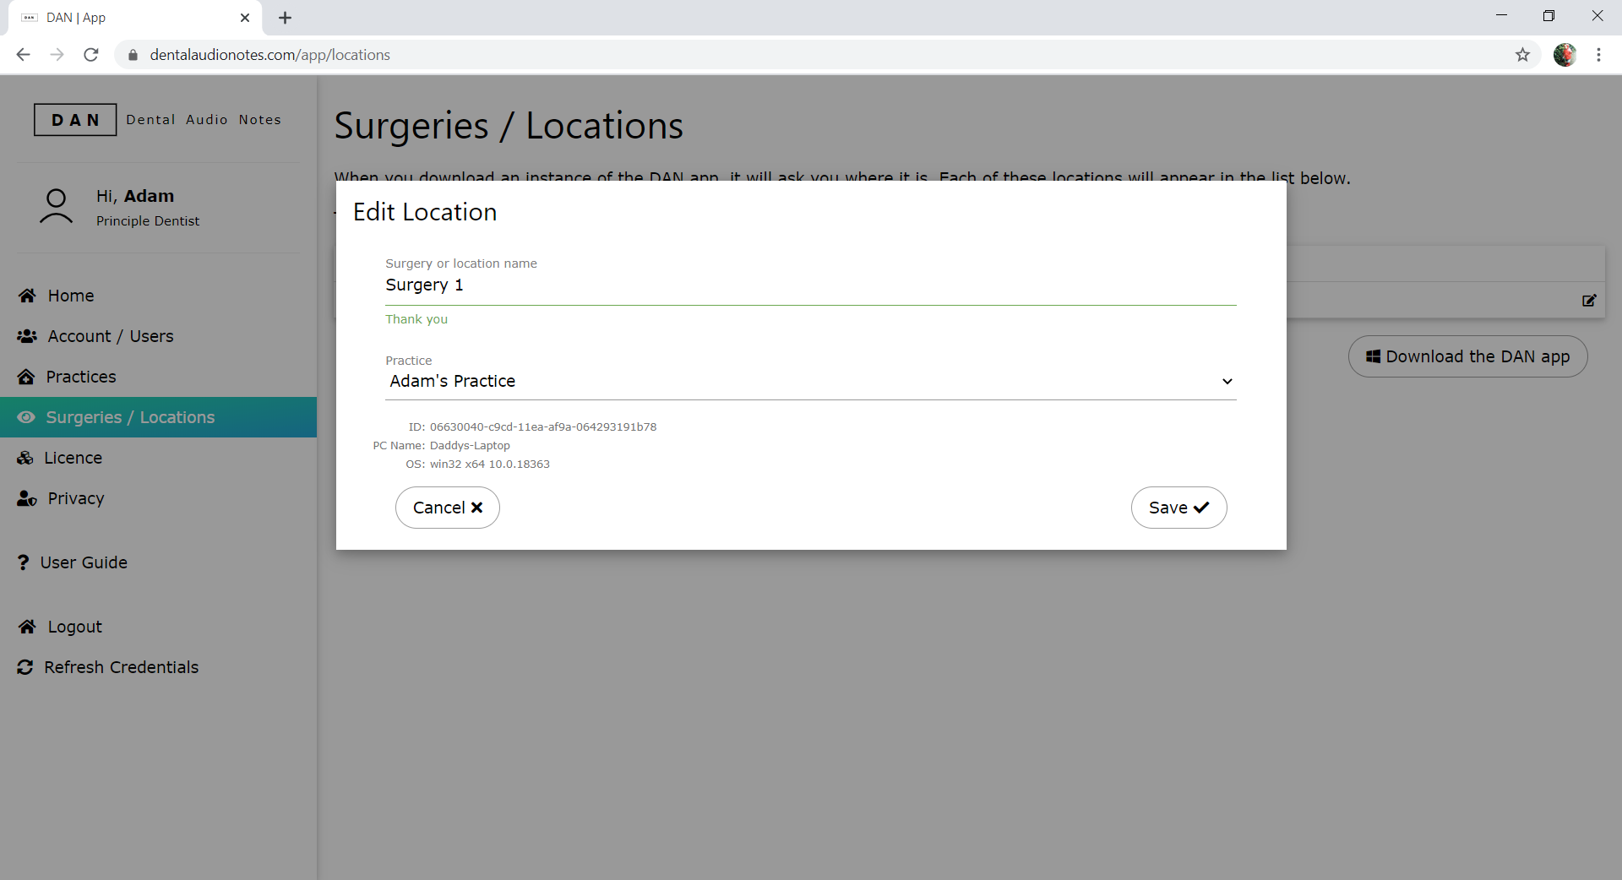The width and height of the screenshot is (1622, 880).
Task: Expand the dropdown chevron beside Adam's Practice
Action: pos(1227,382)
